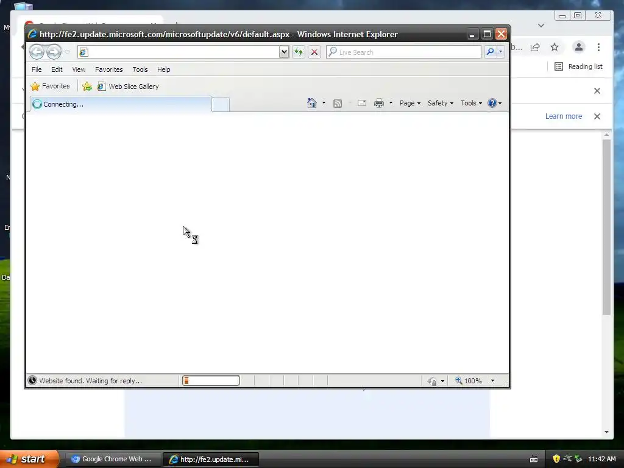This screenshot has height=468, width=624.
Task: Click the RSS Feeds icon
Action: coord(338,104)
